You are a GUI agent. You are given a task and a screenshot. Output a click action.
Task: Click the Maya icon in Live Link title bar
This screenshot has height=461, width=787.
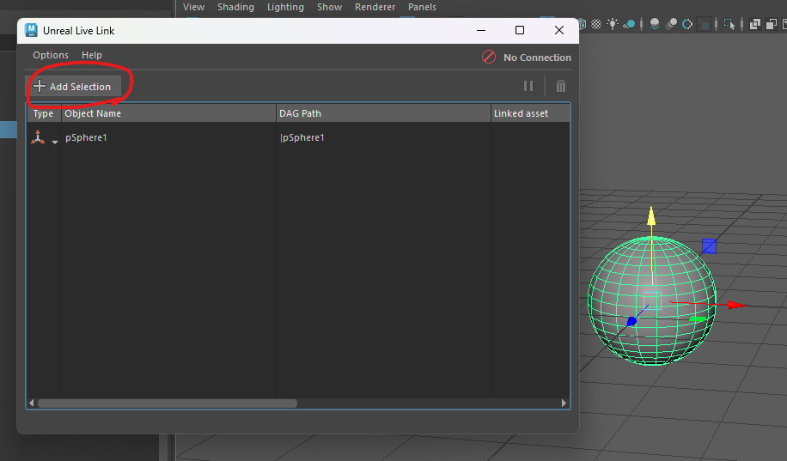(31, 30)
